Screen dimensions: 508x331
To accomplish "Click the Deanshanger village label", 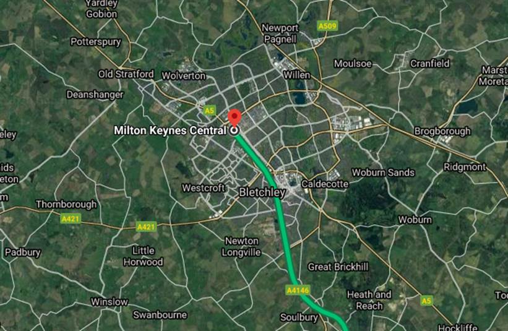I will coord(95,95).
